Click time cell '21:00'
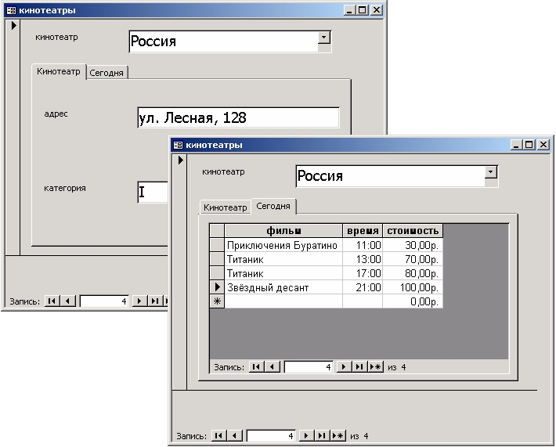556x447 pixels. point(363,287)
